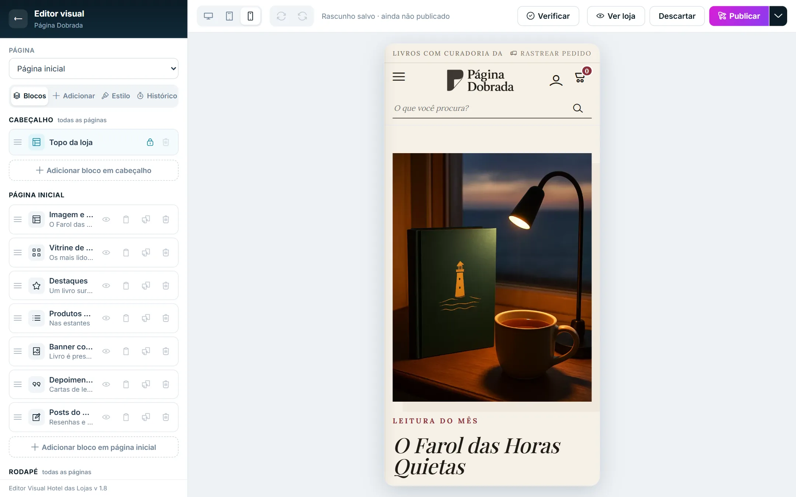
Task: Click search magnifier in store preview
Action: coord(578,108)
